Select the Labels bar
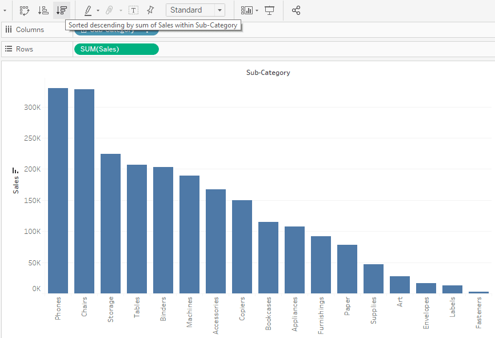The height and width of the screenshot is (338, 495). pyautogui.click(x=452, y=289)
